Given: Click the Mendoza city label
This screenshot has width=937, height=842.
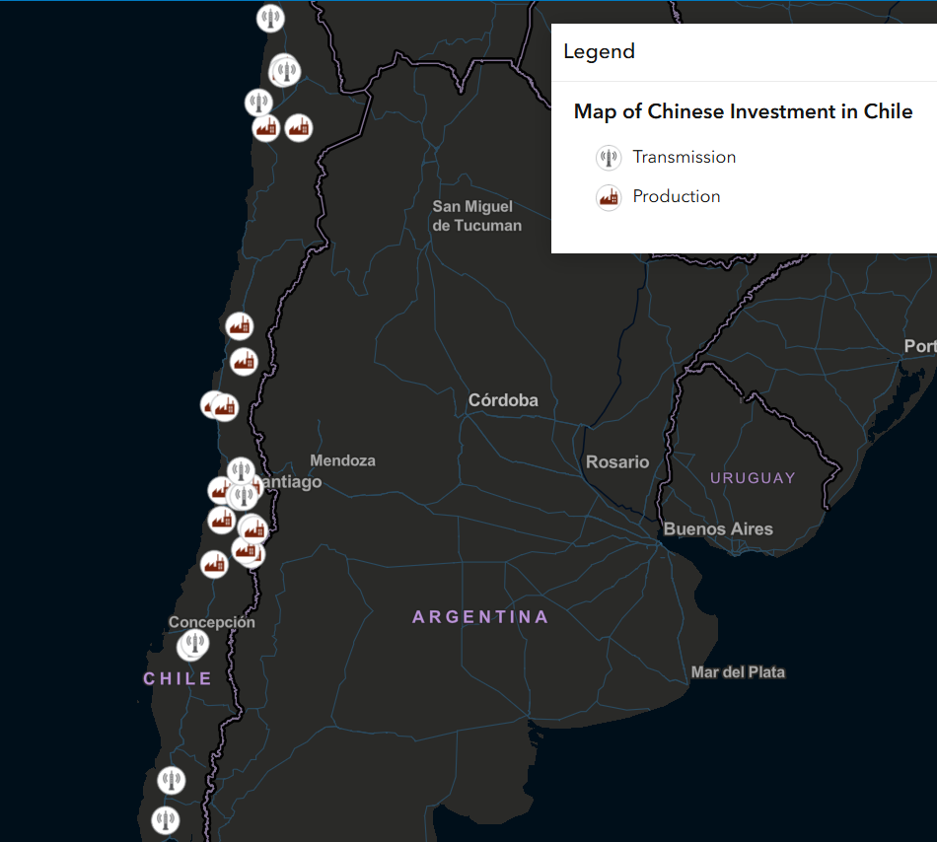Looking at the screenshot, I should coord(343,460).
